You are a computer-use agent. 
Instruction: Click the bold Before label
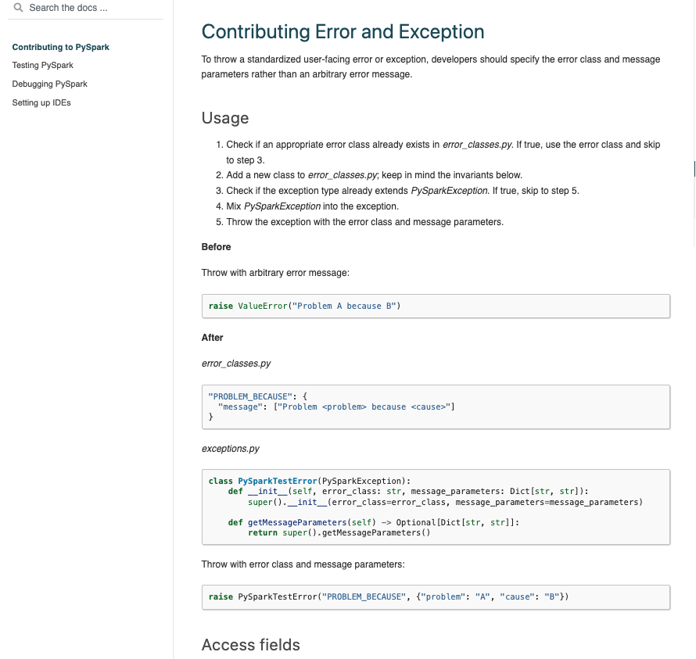(217, 247)
